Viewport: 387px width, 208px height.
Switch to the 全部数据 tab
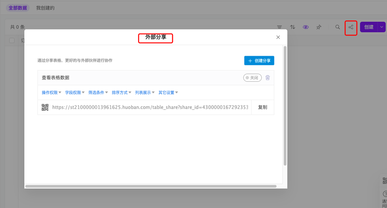tap(17, 8)
